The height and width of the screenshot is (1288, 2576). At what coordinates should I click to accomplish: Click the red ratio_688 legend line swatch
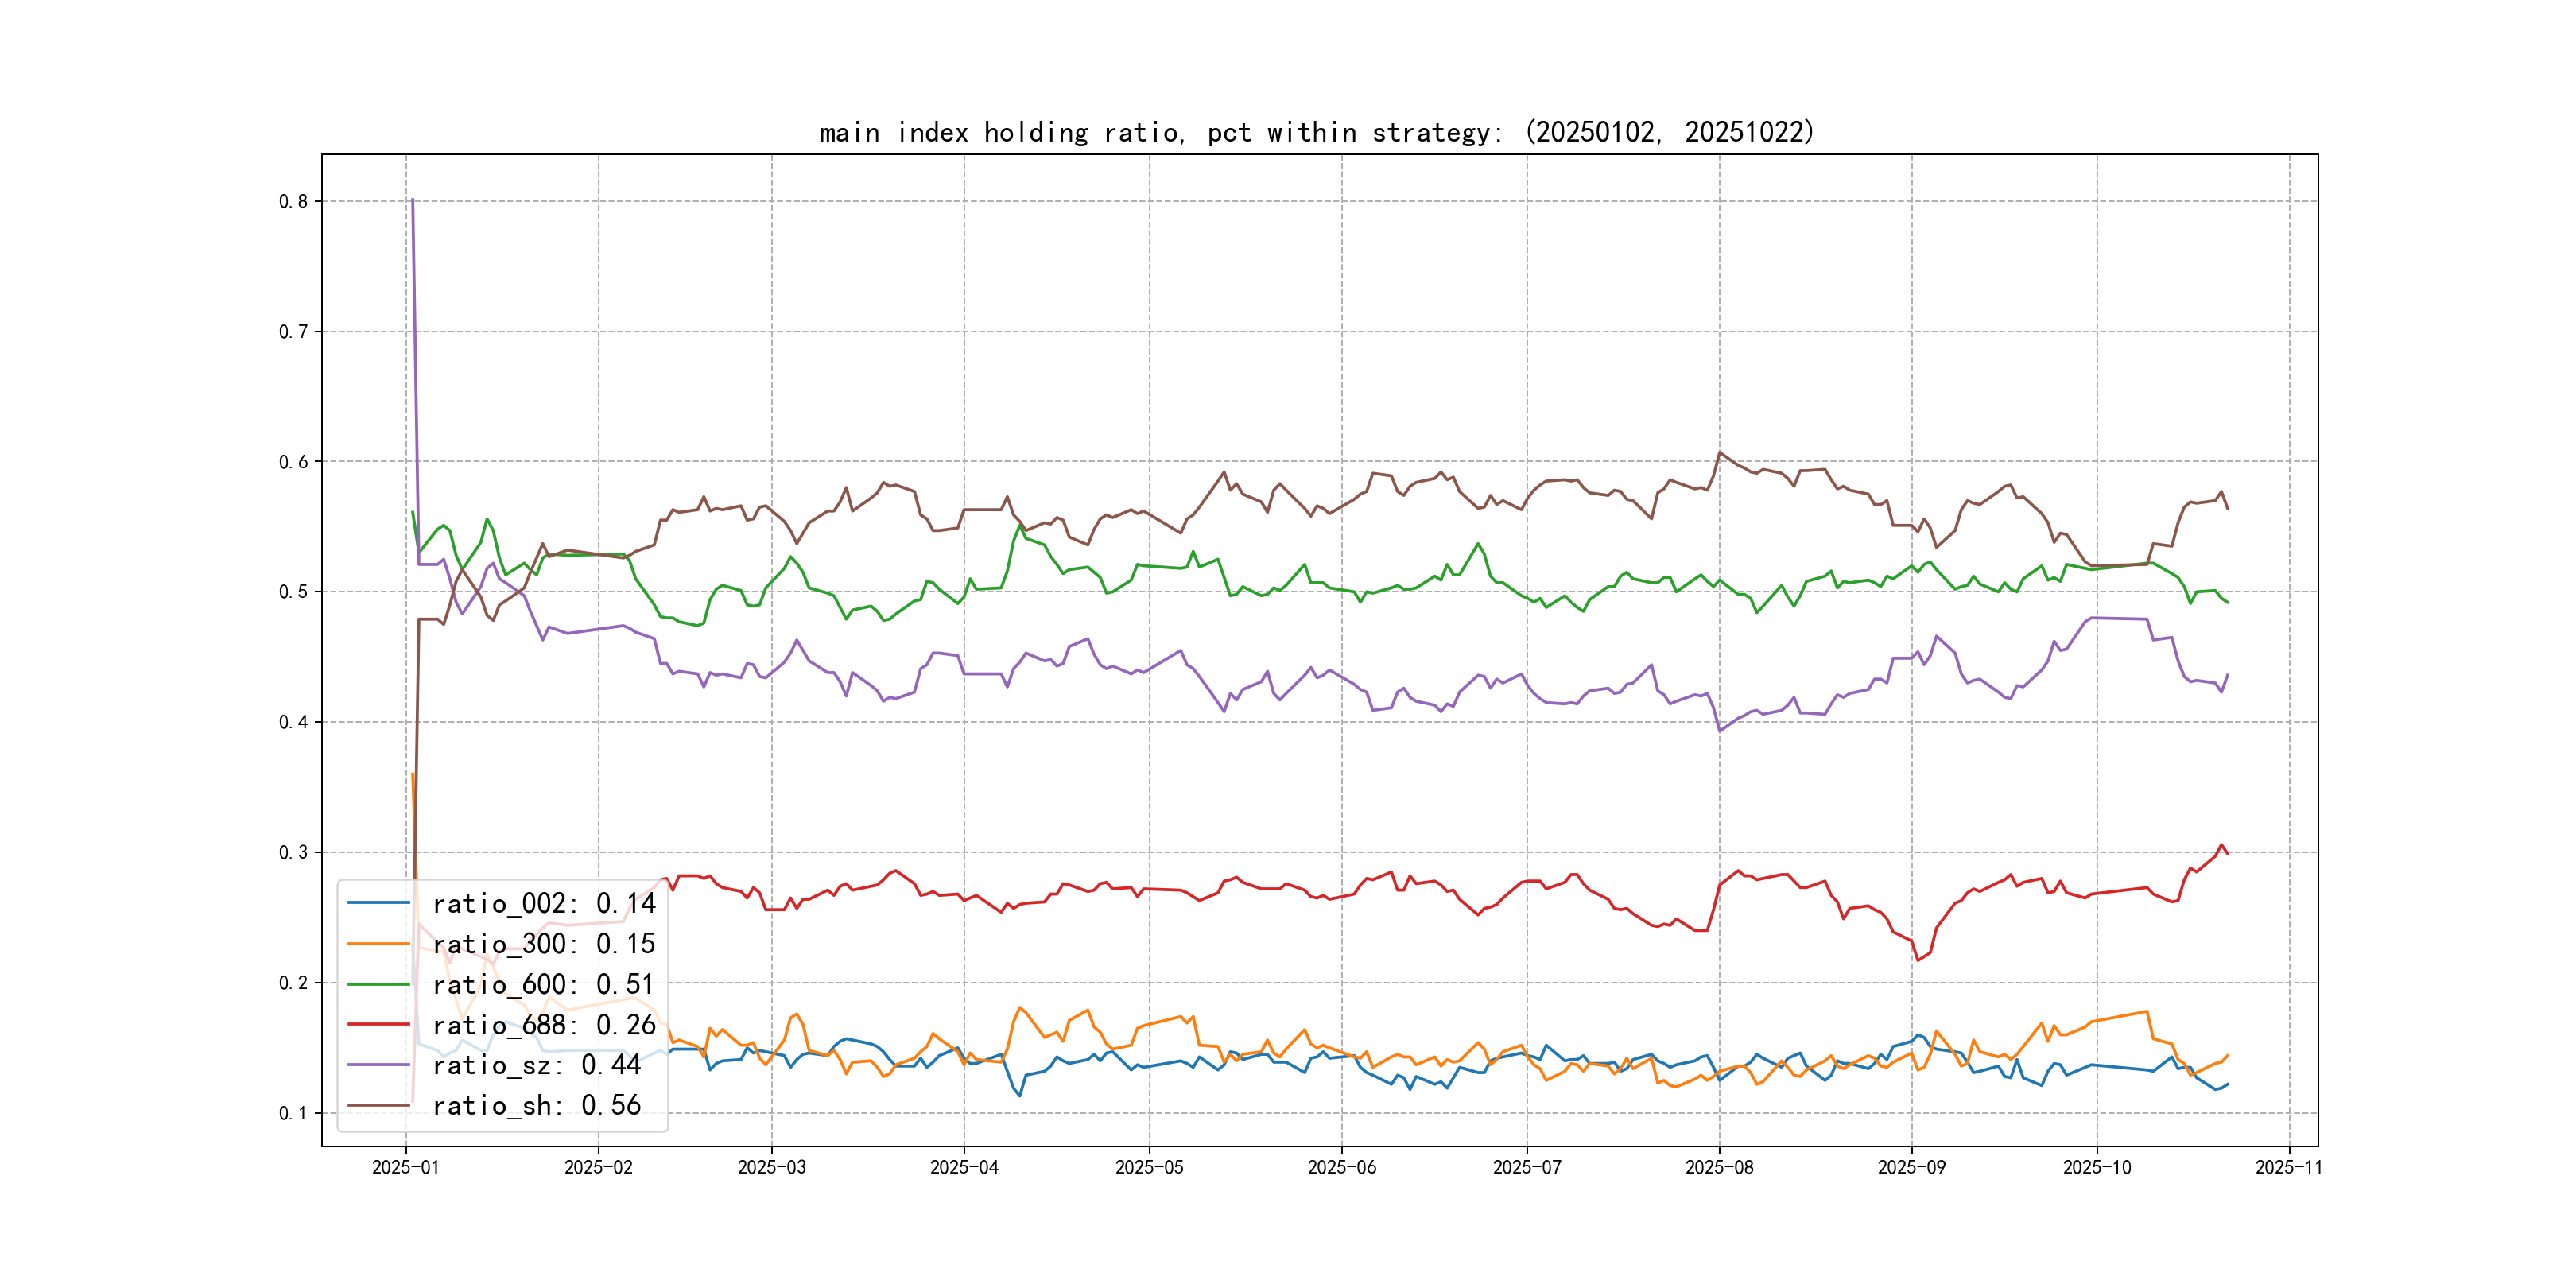(378, 1024)
